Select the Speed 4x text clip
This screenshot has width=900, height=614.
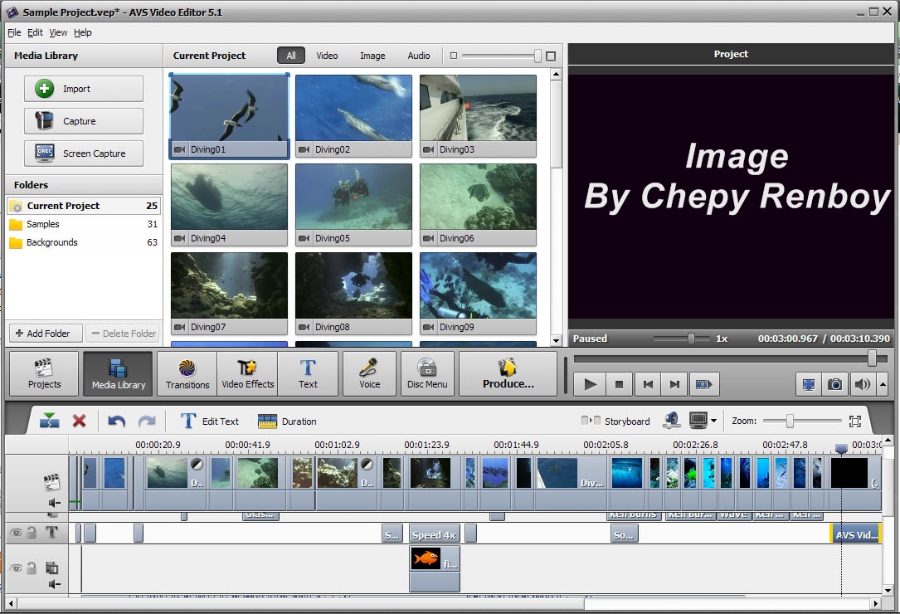pyautogui.click(x=434, y=535)
